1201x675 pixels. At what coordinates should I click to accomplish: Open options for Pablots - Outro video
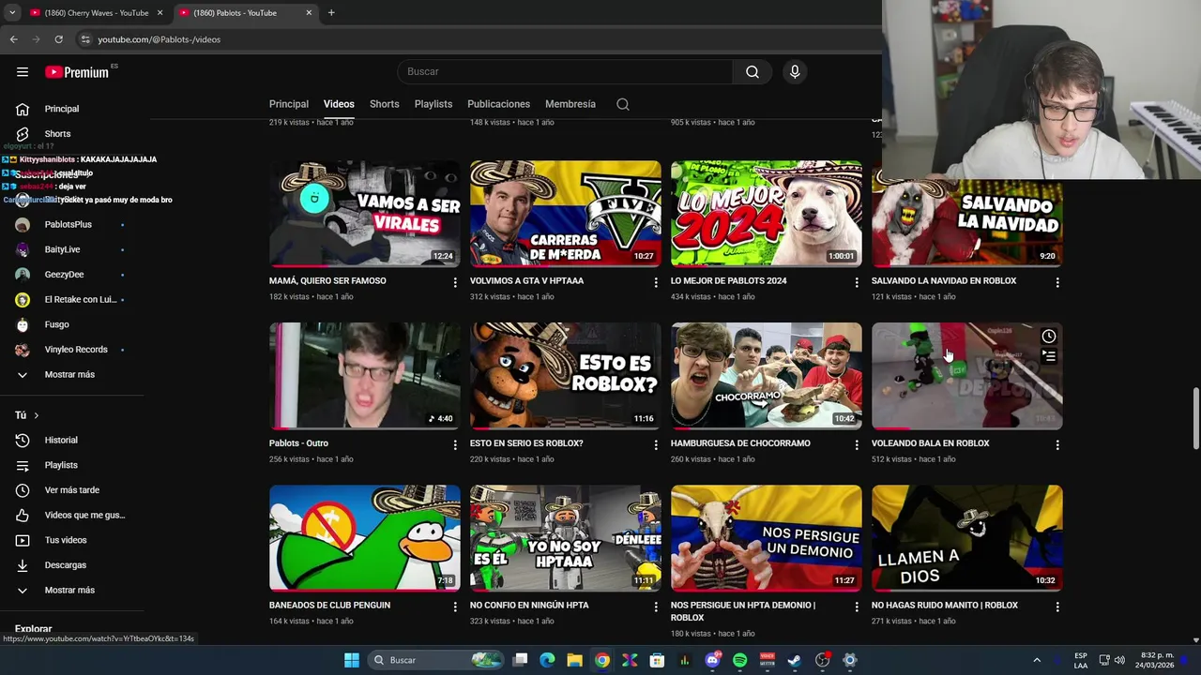point(455,444)
